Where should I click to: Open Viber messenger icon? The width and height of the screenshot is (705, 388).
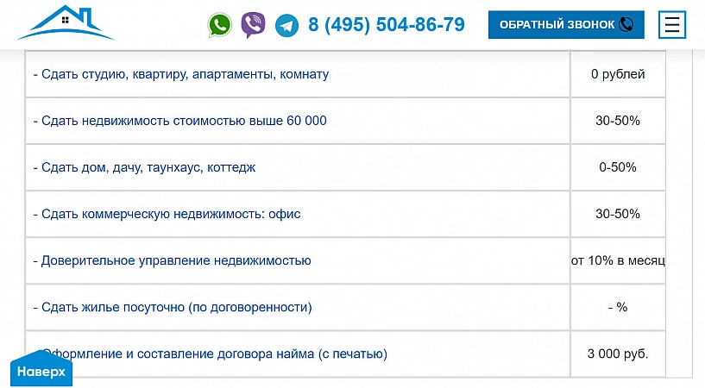pyautogui.click(x=253, y=25)
